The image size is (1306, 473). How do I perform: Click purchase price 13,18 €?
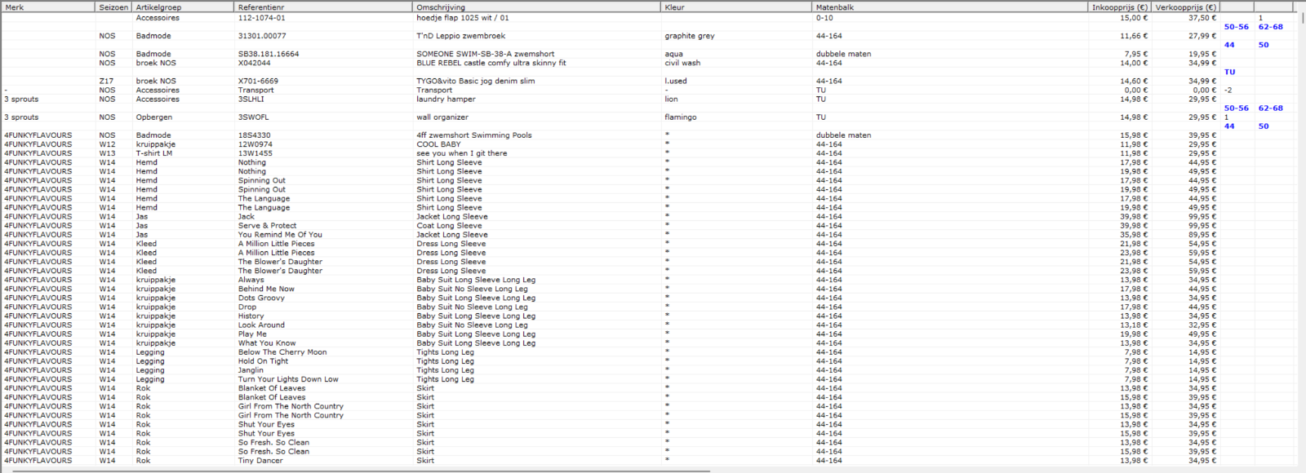click(x=1134, y=325)
